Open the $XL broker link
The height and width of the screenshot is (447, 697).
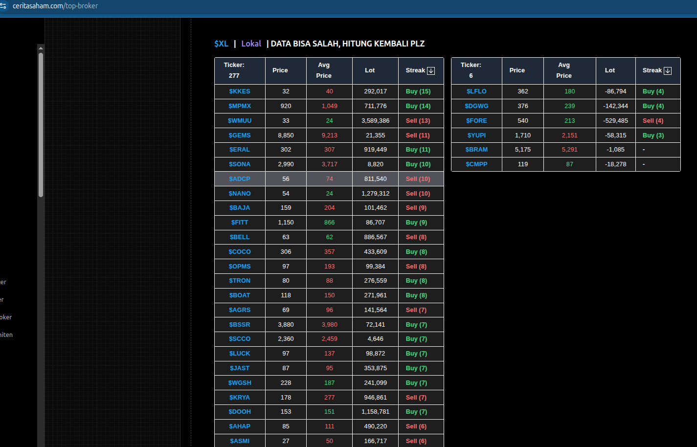pyautogui.click(x=221, y=44)
